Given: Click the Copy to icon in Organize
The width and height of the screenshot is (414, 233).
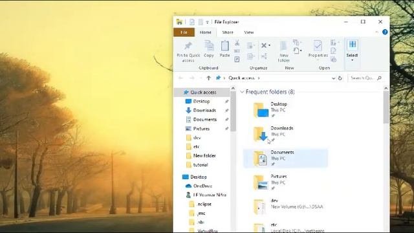Looking at the screenshot, I should pyautogui.click(x=250, y=56).
